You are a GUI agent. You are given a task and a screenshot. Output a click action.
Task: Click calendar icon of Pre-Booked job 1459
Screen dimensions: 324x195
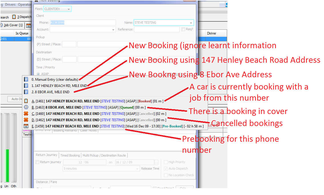tap(26, 126)
